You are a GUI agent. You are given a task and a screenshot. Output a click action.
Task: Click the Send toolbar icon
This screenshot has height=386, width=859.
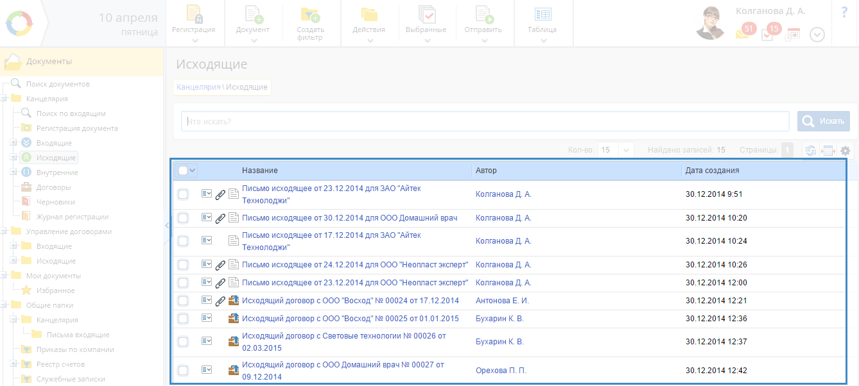click(x=485, y=15)
